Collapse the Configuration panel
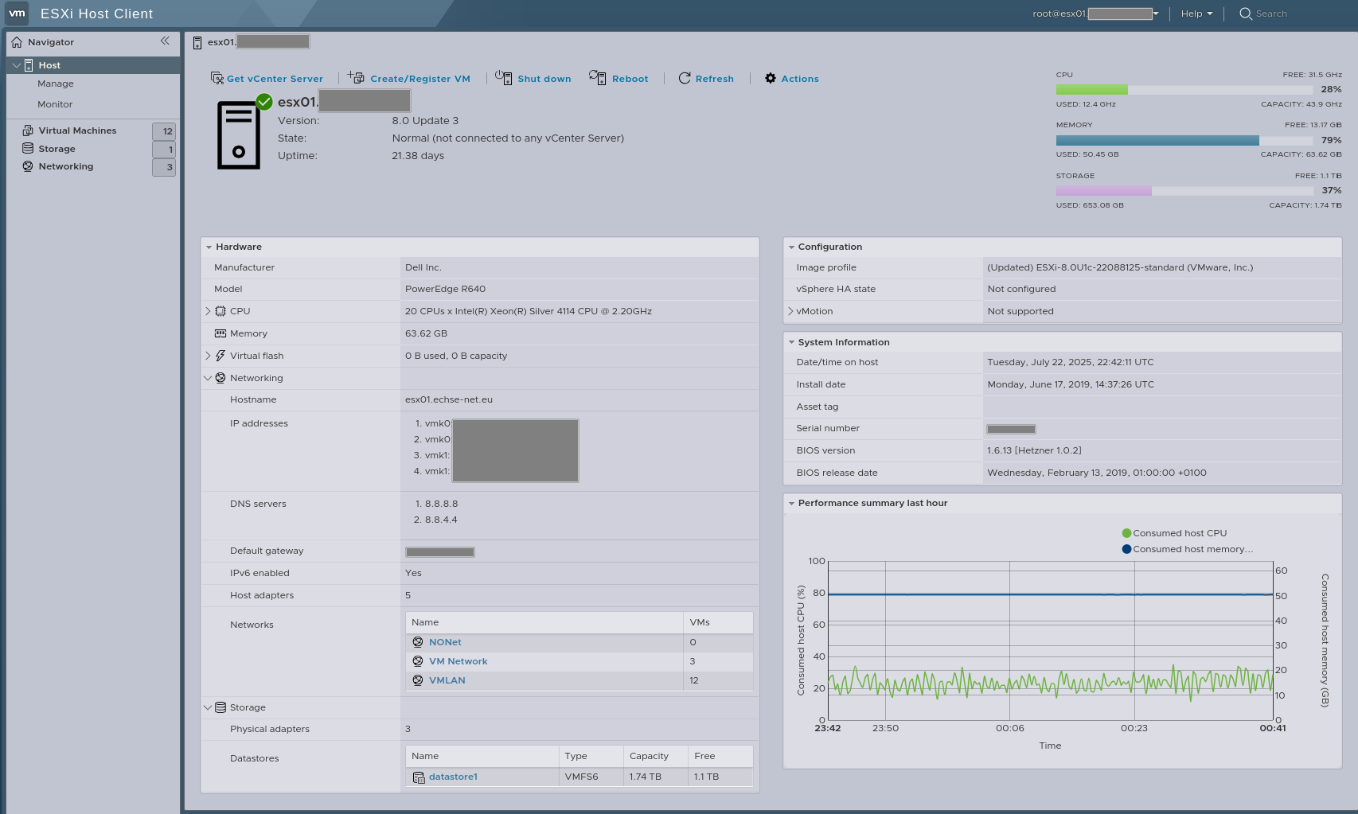Screen dimensions: 1358x814 coord(792,247)
